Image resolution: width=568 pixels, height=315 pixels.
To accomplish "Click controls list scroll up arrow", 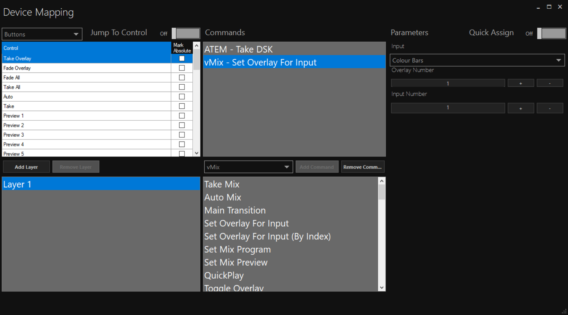I will [x=197, y=45].
